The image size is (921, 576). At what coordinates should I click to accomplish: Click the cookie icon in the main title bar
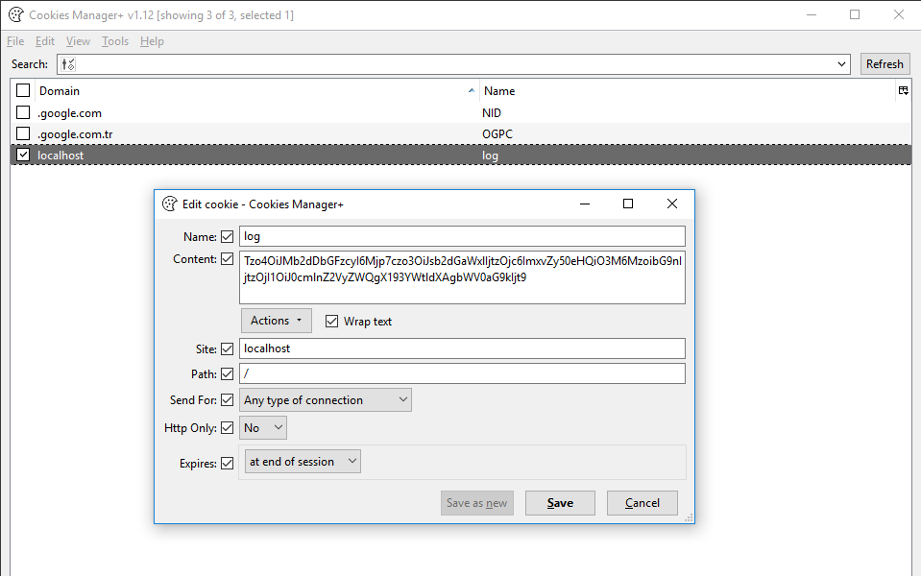[15, 14]
